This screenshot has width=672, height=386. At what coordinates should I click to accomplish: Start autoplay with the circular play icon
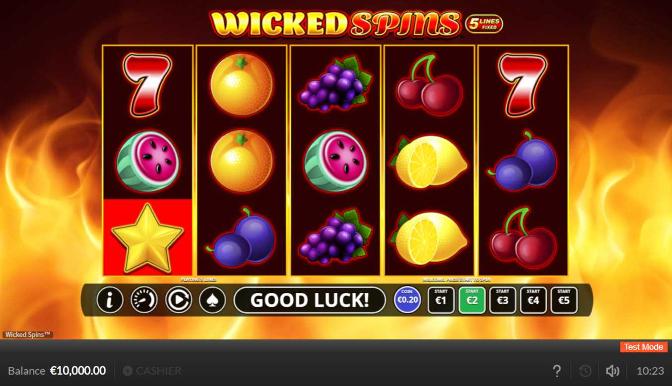179,300
